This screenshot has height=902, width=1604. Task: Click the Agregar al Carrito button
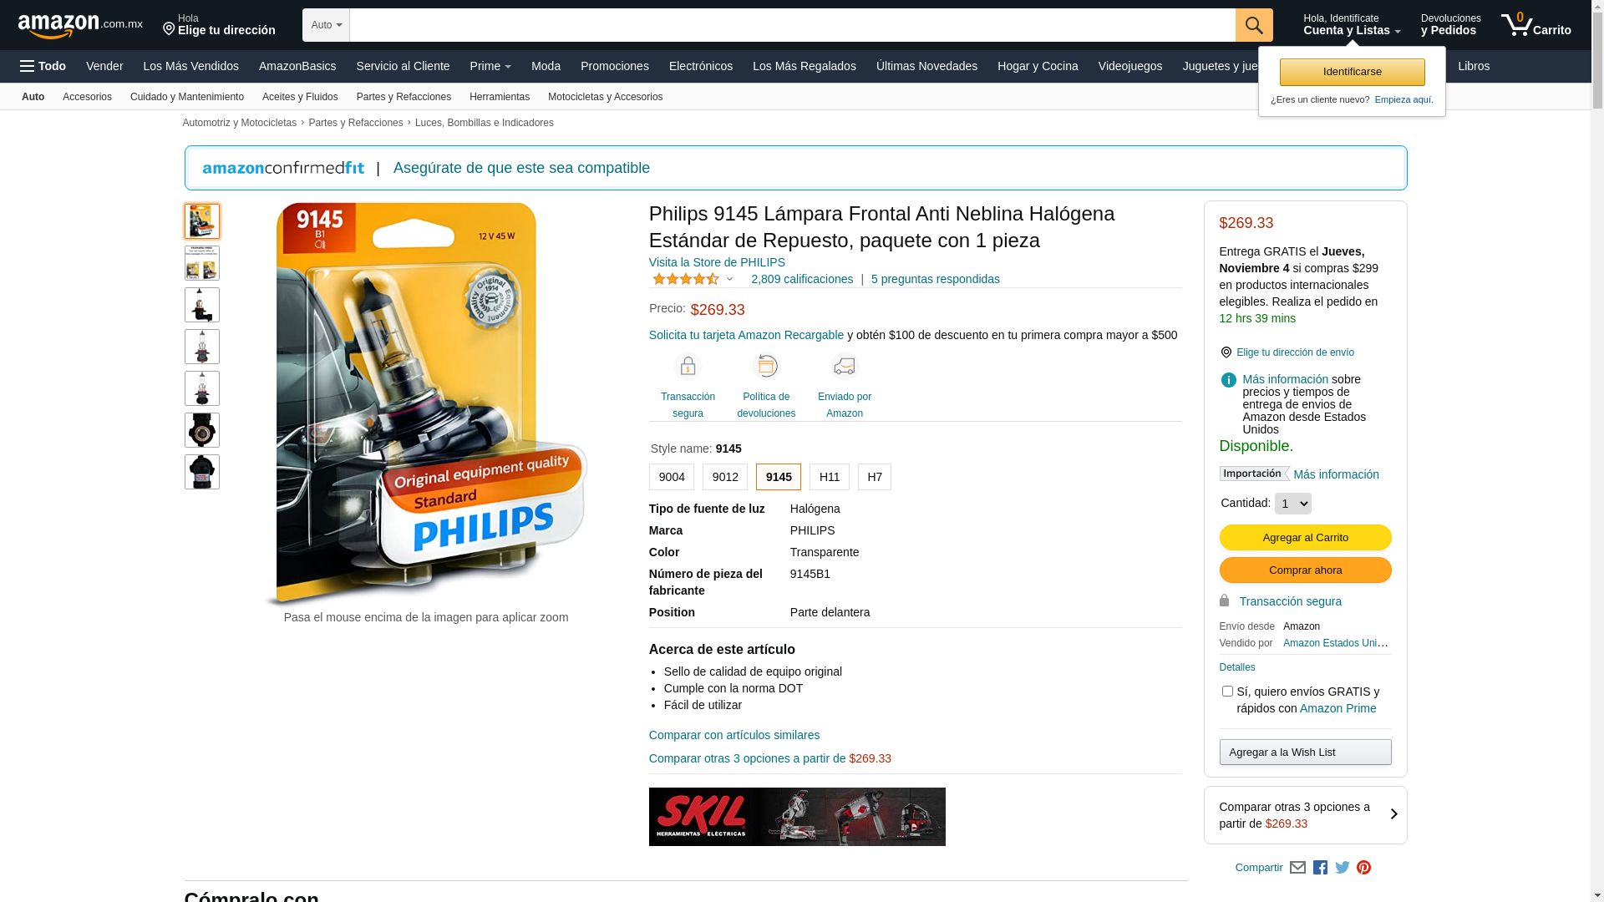click(x=1306, y=538)
